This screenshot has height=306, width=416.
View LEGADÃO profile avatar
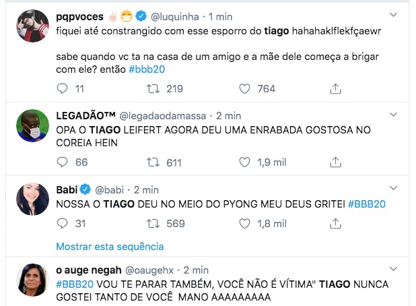tap(32, 126)
